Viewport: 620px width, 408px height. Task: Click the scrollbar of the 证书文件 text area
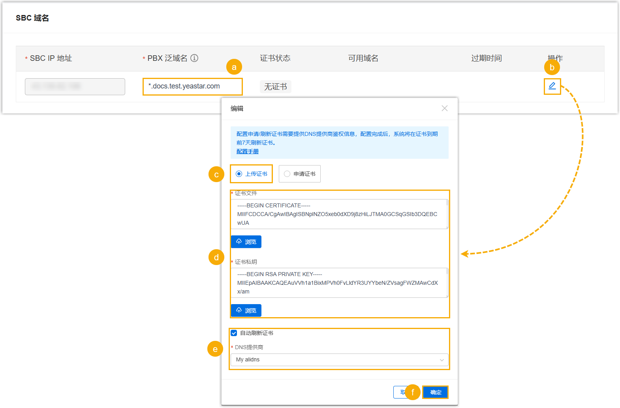point(447,203)
